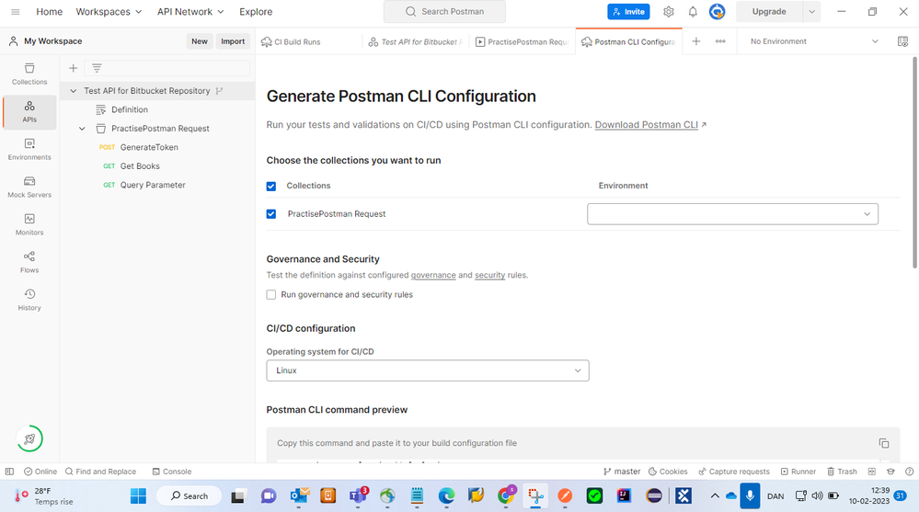
Task: Click the help icon in status bar
Action: [910, 472]
